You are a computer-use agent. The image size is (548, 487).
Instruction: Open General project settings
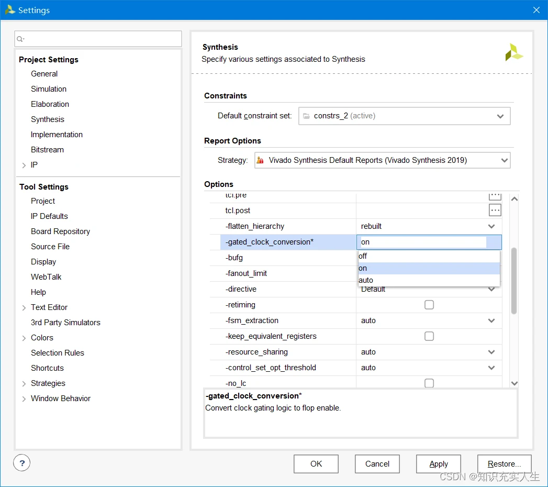pyautogui.click(x=44, y=74)
